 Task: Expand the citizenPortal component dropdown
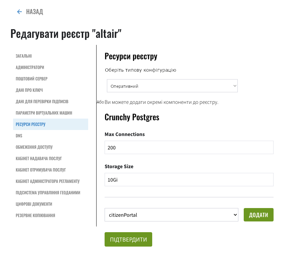pos(171,215)
